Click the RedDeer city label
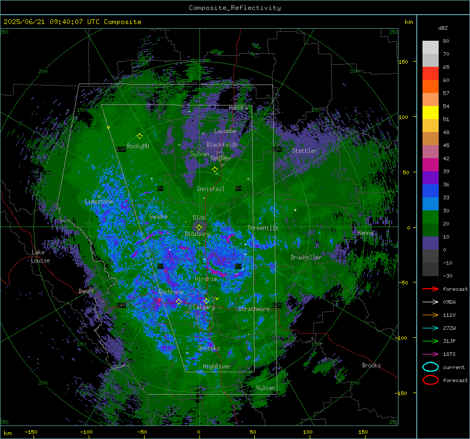Viewport: 470px width, 439px height. coord(221,158)
